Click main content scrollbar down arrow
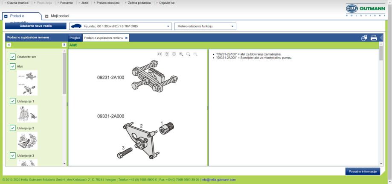This screenshot has width=392, height=184. click(x=381, y=164)
